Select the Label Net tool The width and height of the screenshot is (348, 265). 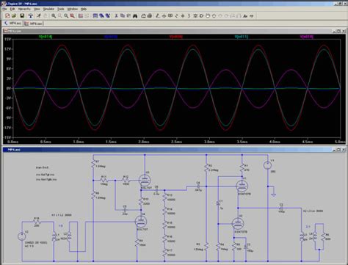pyautogui.click(x=170, y=16)
